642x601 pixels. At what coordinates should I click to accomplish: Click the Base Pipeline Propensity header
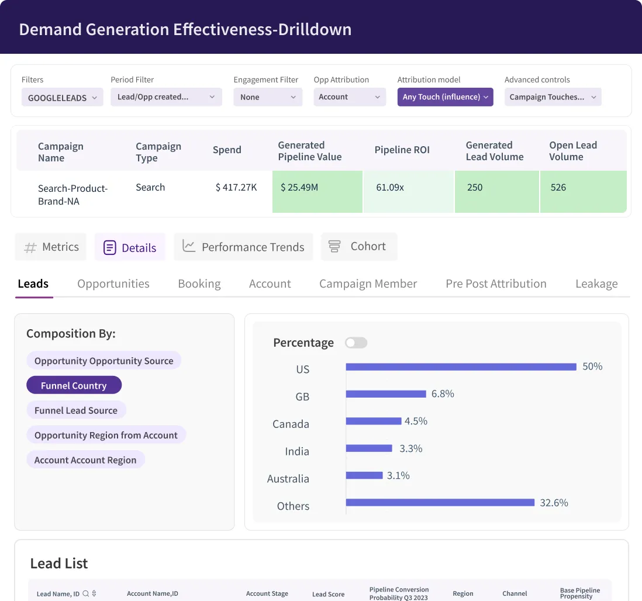[580, 593]
